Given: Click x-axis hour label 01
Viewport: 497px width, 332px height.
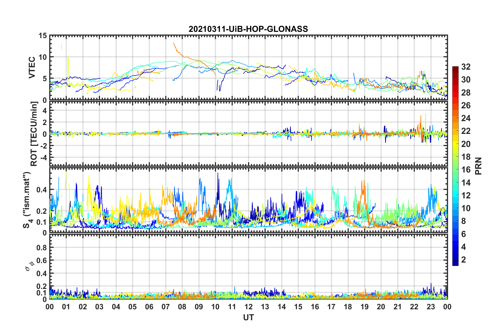Looking at the screenshot, I should click(x=66, y=307).
